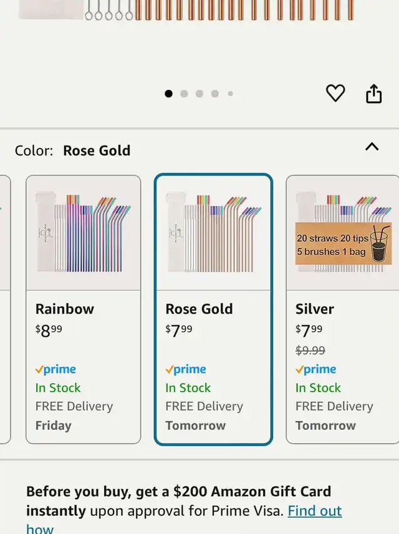Viewport: 399px width, 534px height.
Task: Jump to second image carousel dot
Action: [184, 94]
